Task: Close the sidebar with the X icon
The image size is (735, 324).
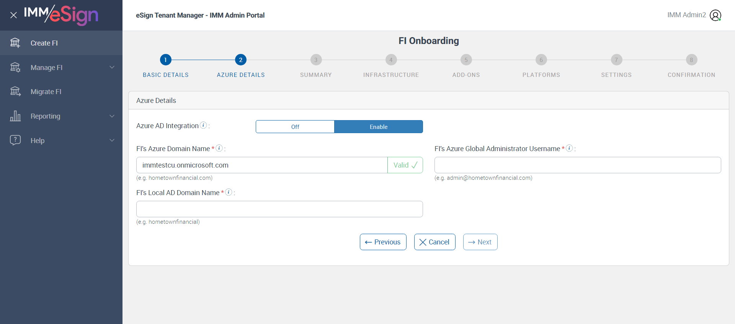Action: pos(13,15)
